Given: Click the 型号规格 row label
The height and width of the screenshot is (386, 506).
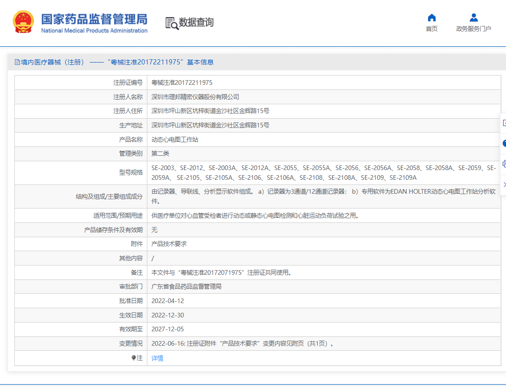Looking at the screenshot, I should 131,172.
